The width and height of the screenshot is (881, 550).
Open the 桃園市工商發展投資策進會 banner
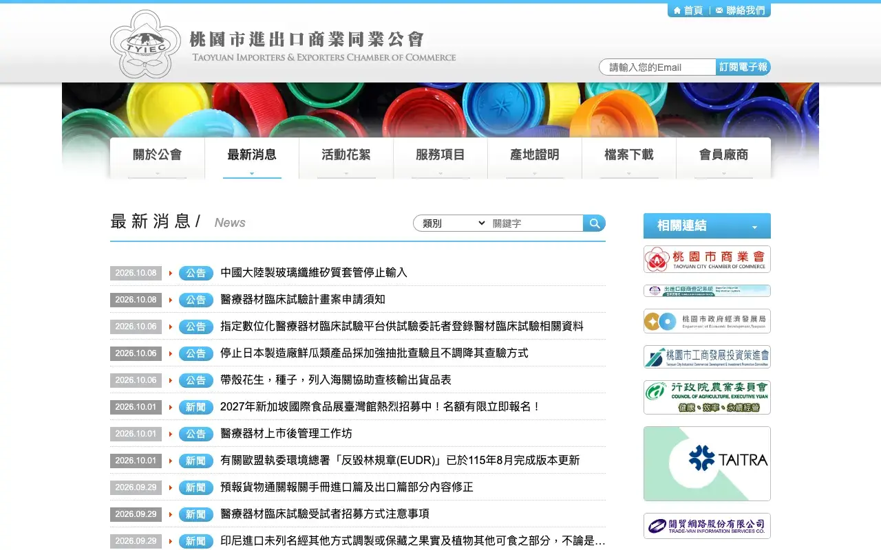[707, 357]
